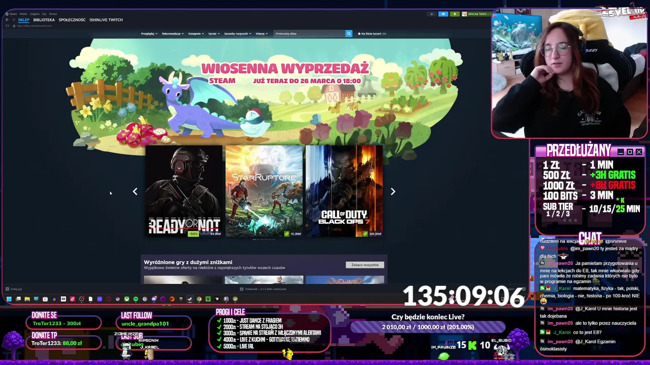
Task: Open Minecraft from the taskbar
Action: [x=208, y=299]
